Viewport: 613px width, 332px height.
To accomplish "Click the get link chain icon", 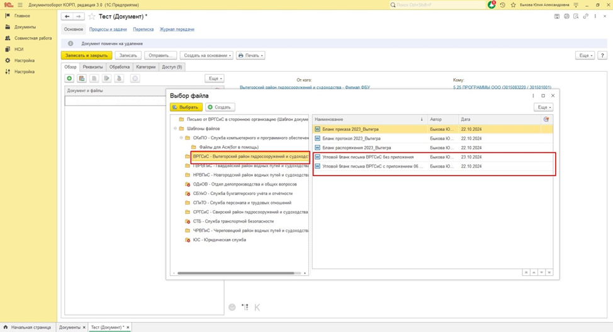I will point(586,16).
